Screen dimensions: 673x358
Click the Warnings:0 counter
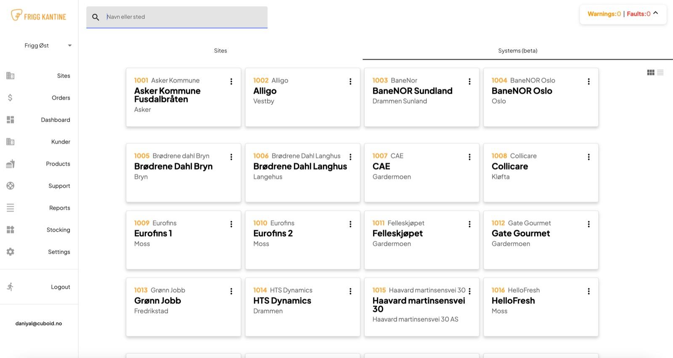tap(604, 14)
